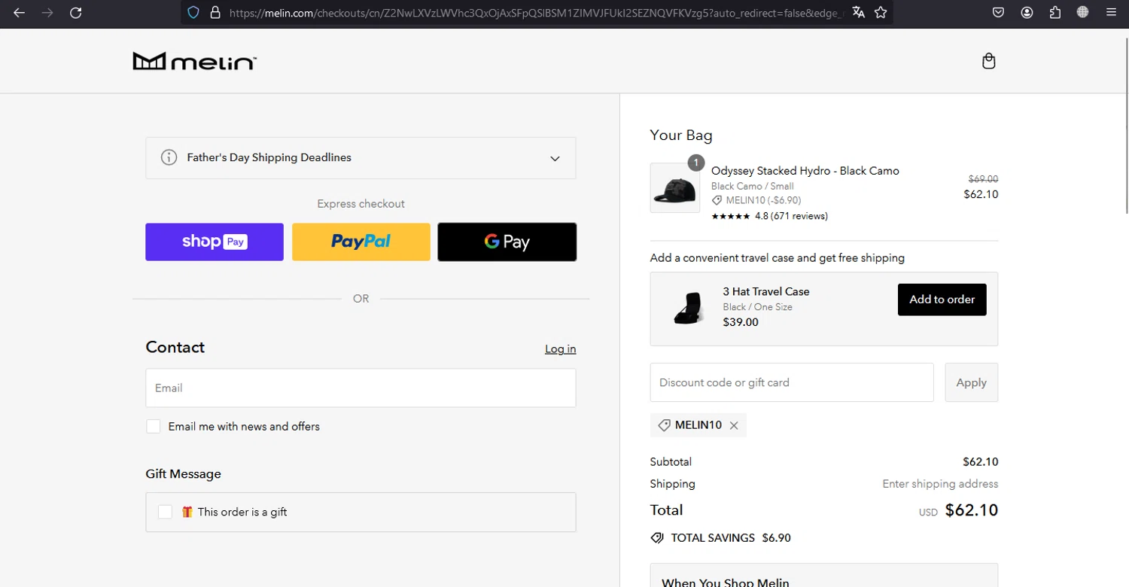The height and width of the screenshot is (587, 1129).
Task: Click the Odyssey Stacked Hydro hat thumbnail
Action: coord(675,188)
